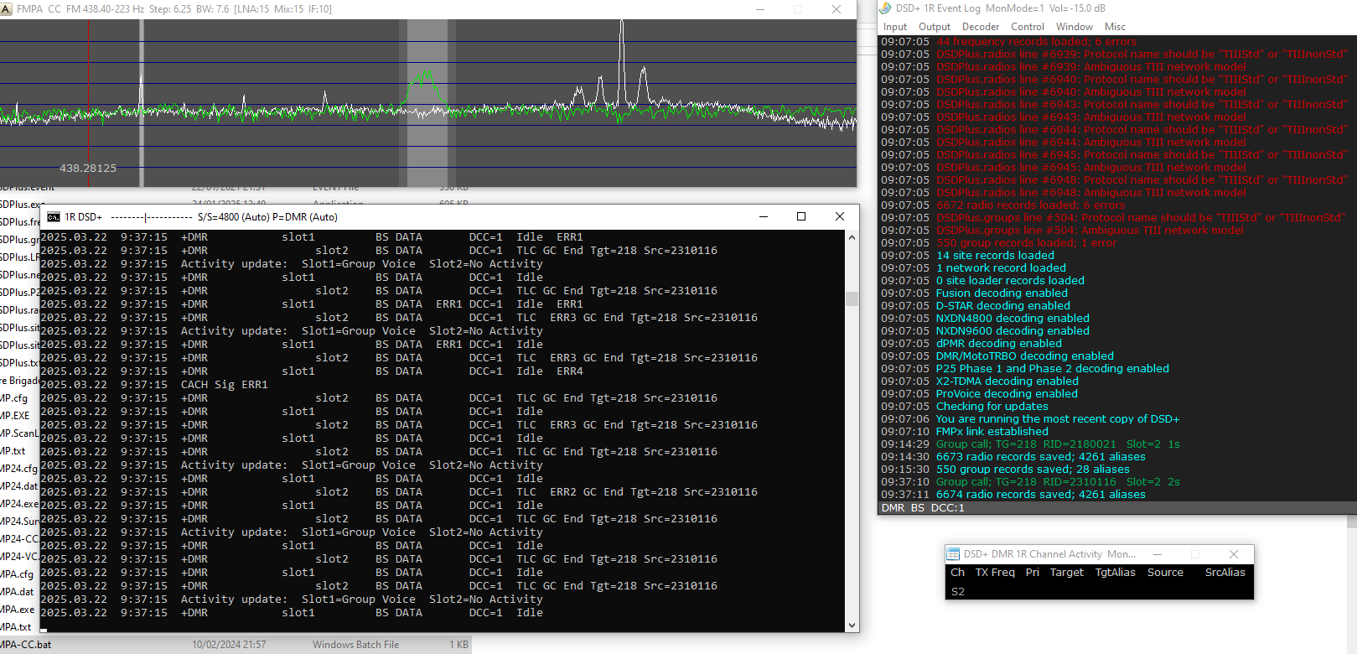This screenshot has height=654, width=1357.
Task: Click '550 group records saved' log line
Action: click(1033, 470)
